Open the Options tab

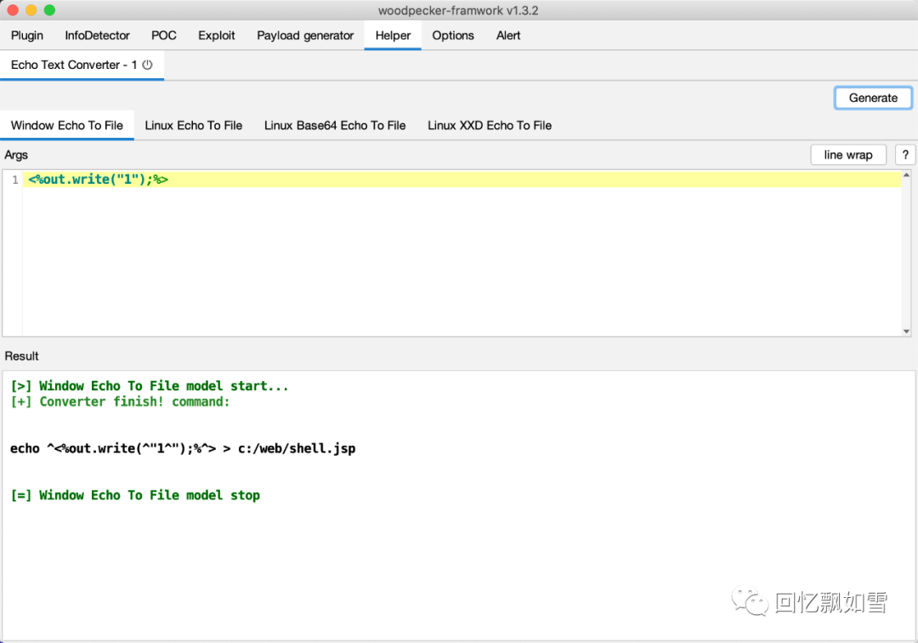click(x=453, y=36)
